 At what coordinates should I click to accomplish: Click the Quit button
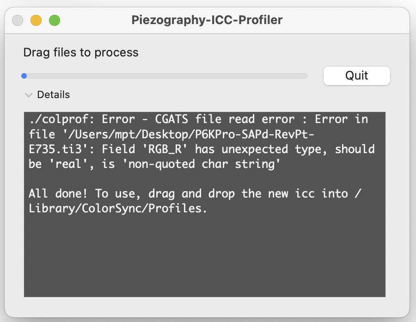coord(356,76)
